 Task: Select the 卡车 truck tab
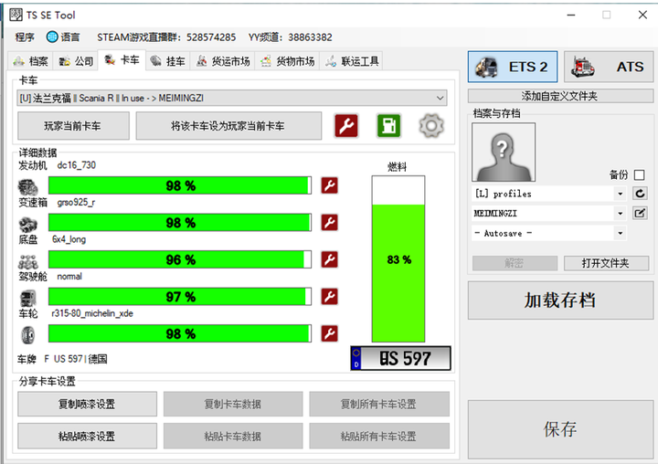(x=122, y=60)
